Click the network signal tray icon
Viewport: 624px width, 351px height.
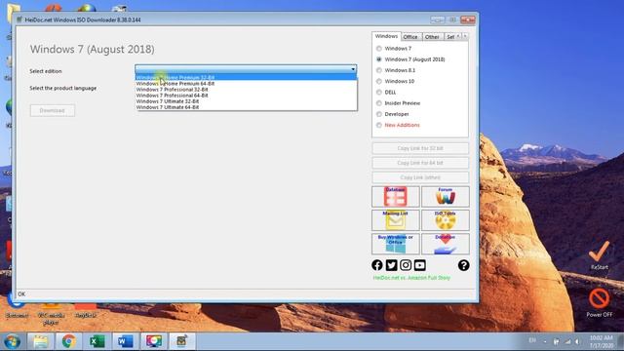point(567,341)
